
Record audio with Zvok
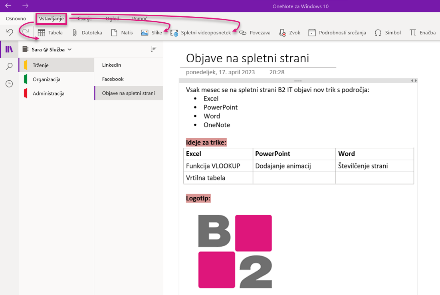[x=289, y=33]
